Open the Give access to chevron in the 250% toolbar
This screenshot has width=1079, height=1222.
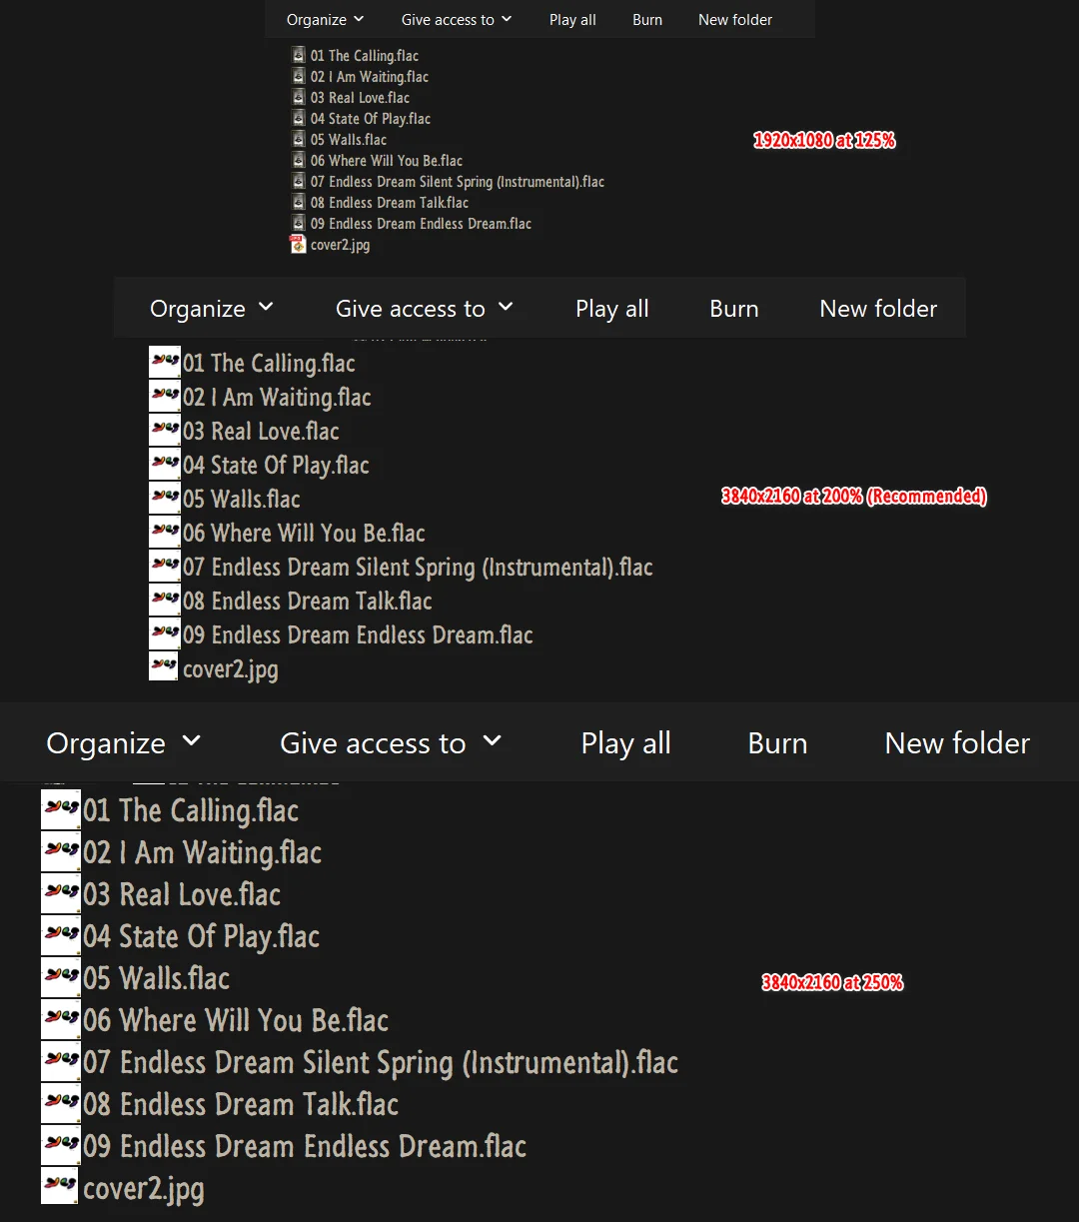point(492,740)
